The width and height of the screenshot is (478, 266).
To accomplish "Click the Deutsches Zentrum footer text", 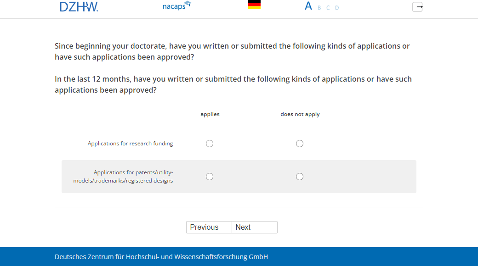I will point(161,257).
